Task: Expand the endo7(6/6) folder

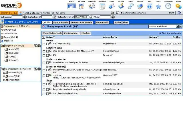Action: point(4,76)
